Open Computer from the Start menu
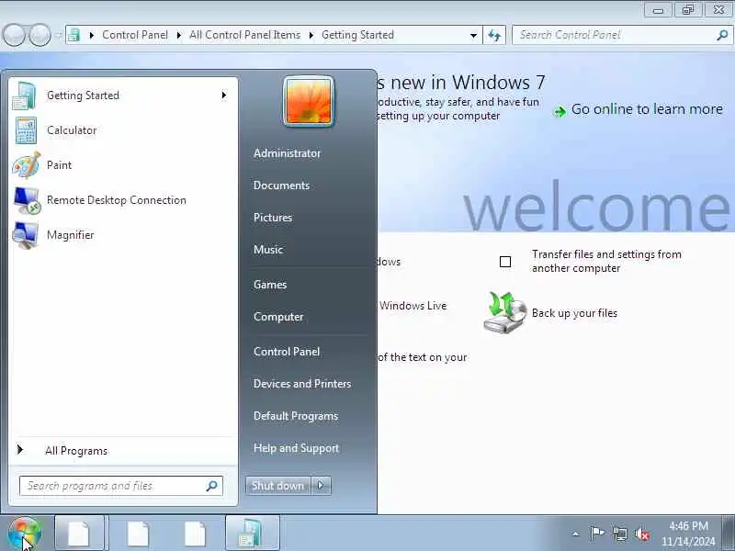 point(278,317)
